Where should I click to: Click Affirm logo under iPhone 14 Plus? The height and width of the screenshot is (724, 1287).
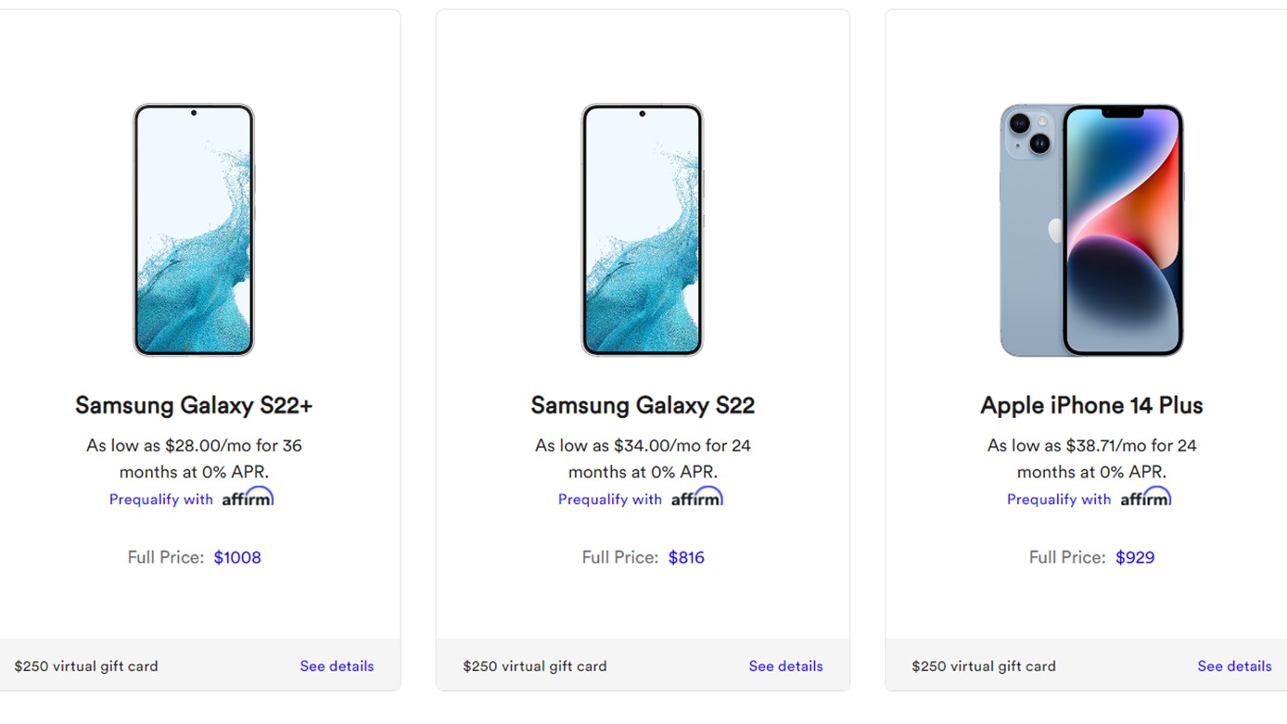1145,498
